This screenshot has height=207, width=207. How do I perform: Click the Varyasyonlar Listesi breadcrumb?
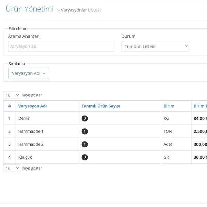80,10
